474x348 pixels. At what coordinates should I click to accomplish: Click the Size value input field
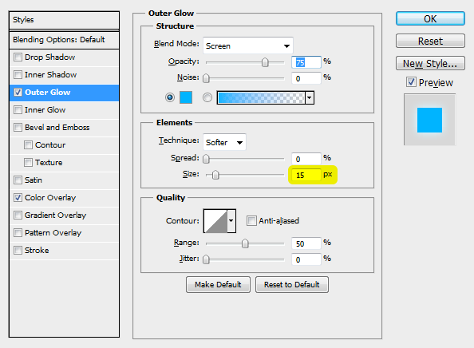click(x=306, y=175)
